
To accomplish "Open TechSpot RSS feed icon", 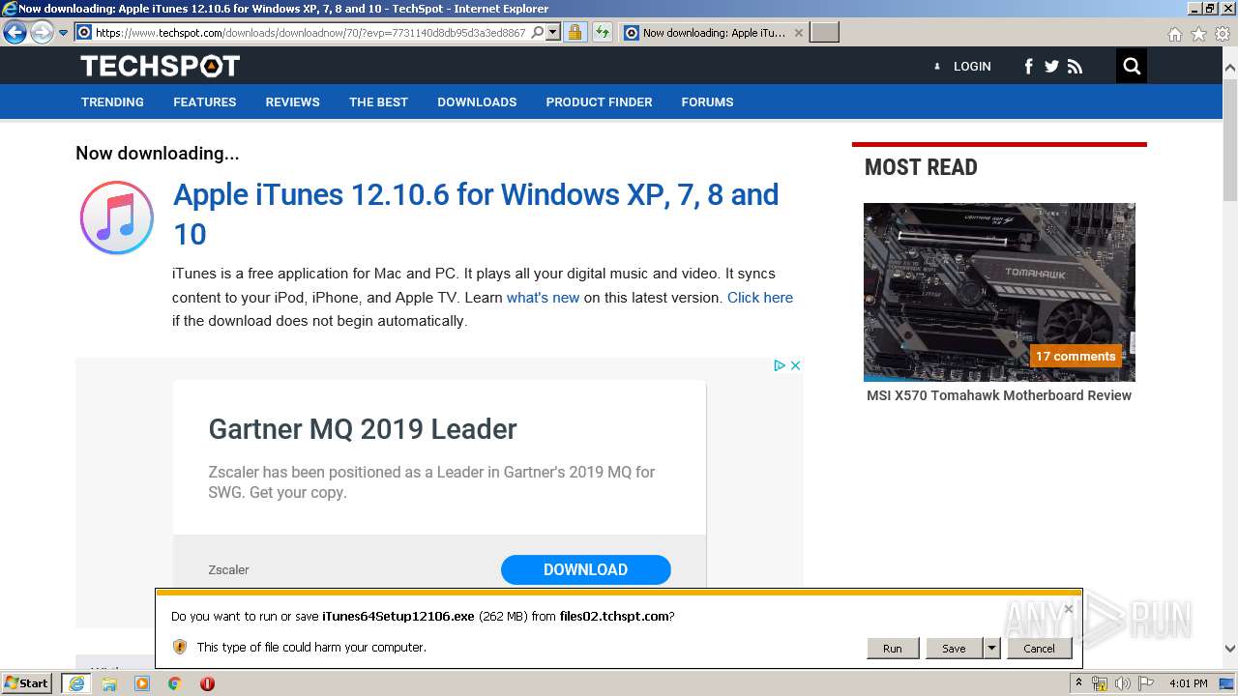I will [x=1075, y=67].
